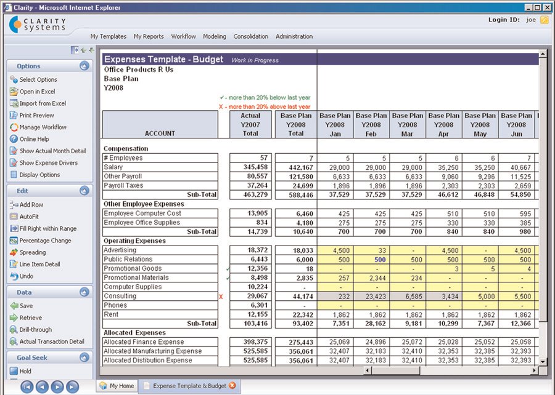This screenshot has height=395, width=555.
Task: Open My Reports menu
Action: pos(149,36)
